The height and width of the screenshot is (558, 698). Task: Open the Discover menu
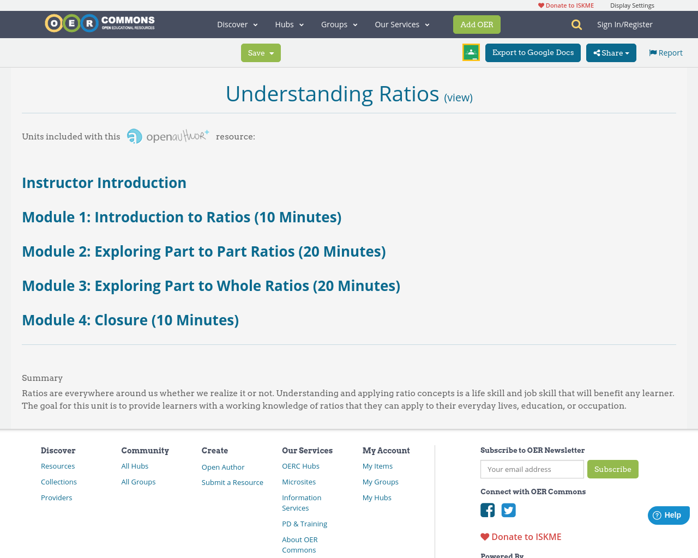(236, 24)
